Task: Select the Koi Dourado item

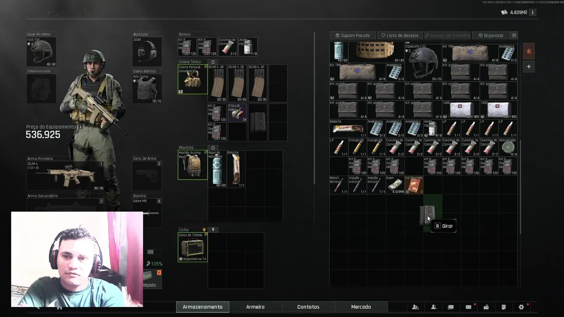Action: (x=414, y=185)
